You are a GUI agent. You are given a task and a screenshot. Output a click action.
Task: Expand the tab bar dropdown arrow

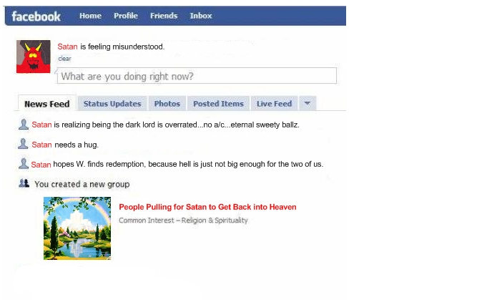[x=308, y=103]
